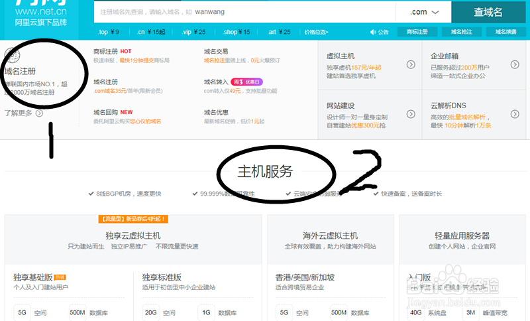Click the 公告 announcement label
Image resolution: width=530 pixels, height=321 pixels.
coord(383,32)
